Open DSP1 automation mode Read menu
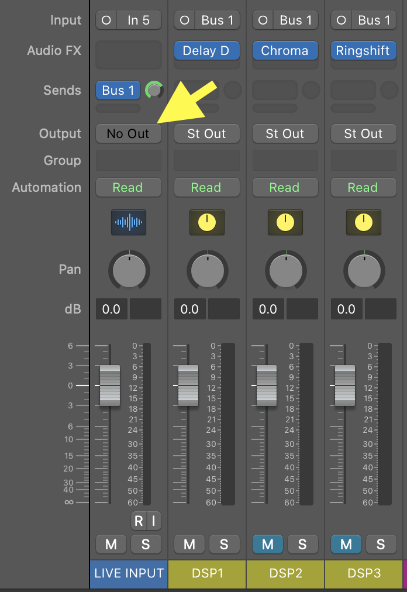Screen dimensions: 407x592 [206, 188]
